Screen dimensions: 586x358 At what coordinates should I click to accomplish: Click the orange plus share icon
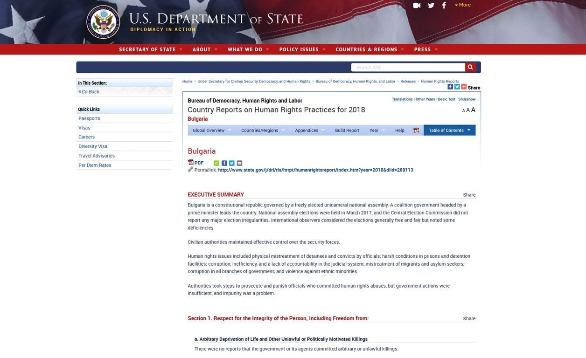(x=464, y=87)
